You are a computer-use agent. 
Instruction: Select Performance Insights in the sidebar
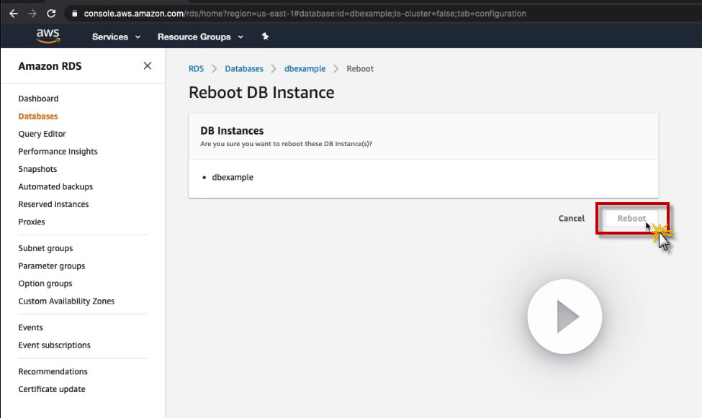tap(58, 152)
